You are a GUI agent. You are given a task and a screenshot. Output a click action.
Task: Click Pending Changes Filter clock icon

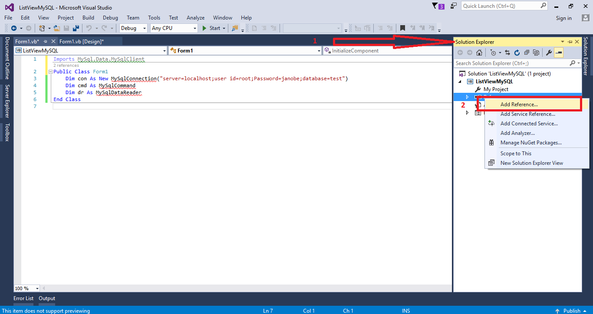[x=493, y=53]
